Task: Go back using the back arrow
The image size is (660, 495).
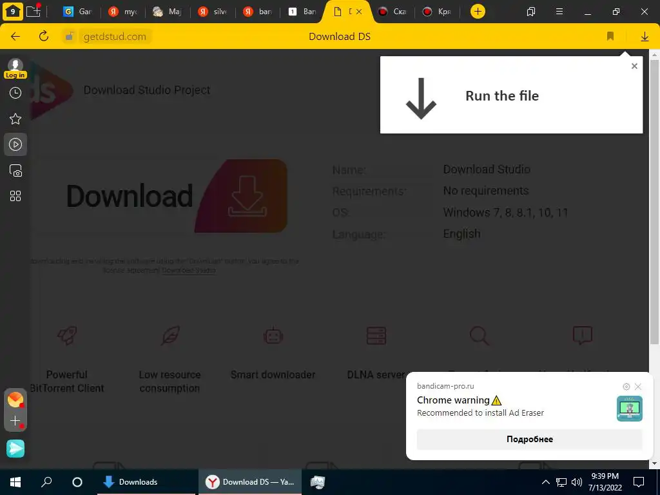Action: [x=15, y=37]
